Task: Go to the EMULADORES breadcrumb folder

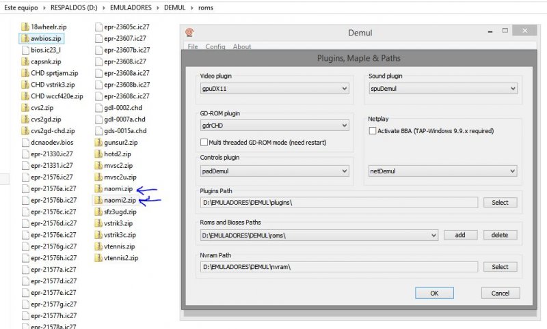Action: coord(131,8)
